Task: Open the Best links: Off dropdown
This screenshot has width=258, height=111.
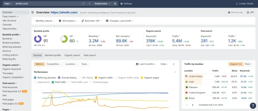Action: [x=91, y=21]
